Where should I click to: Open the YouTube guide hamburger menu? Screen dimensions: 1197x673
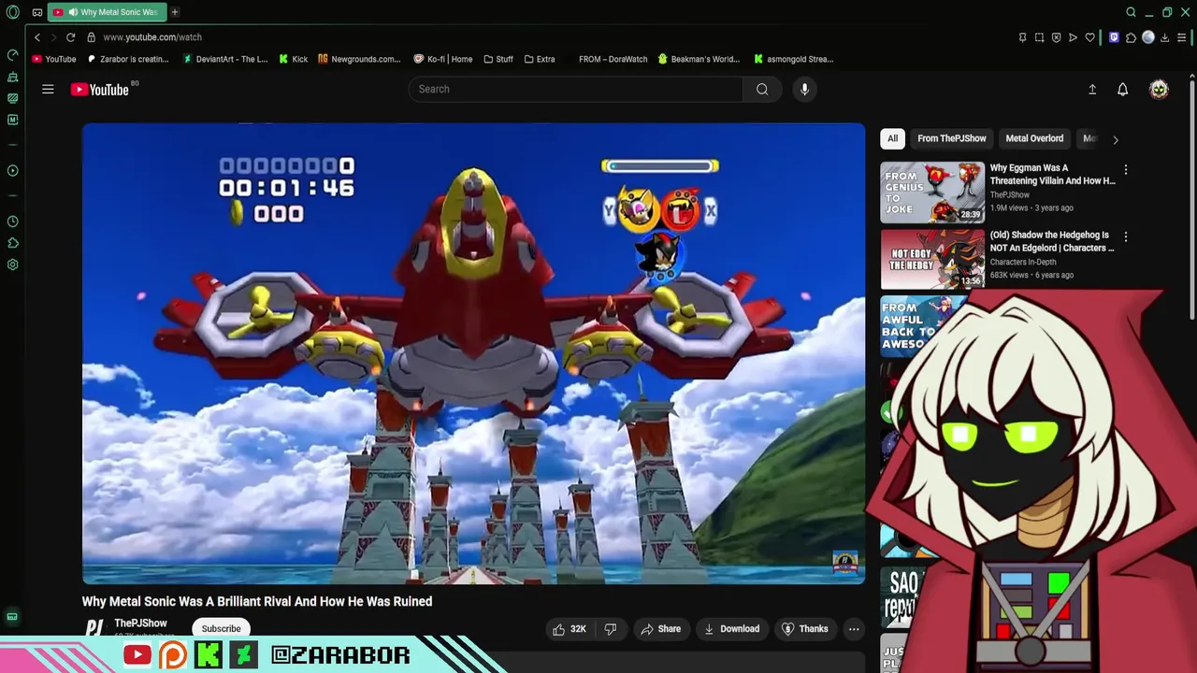click(48, 89)
